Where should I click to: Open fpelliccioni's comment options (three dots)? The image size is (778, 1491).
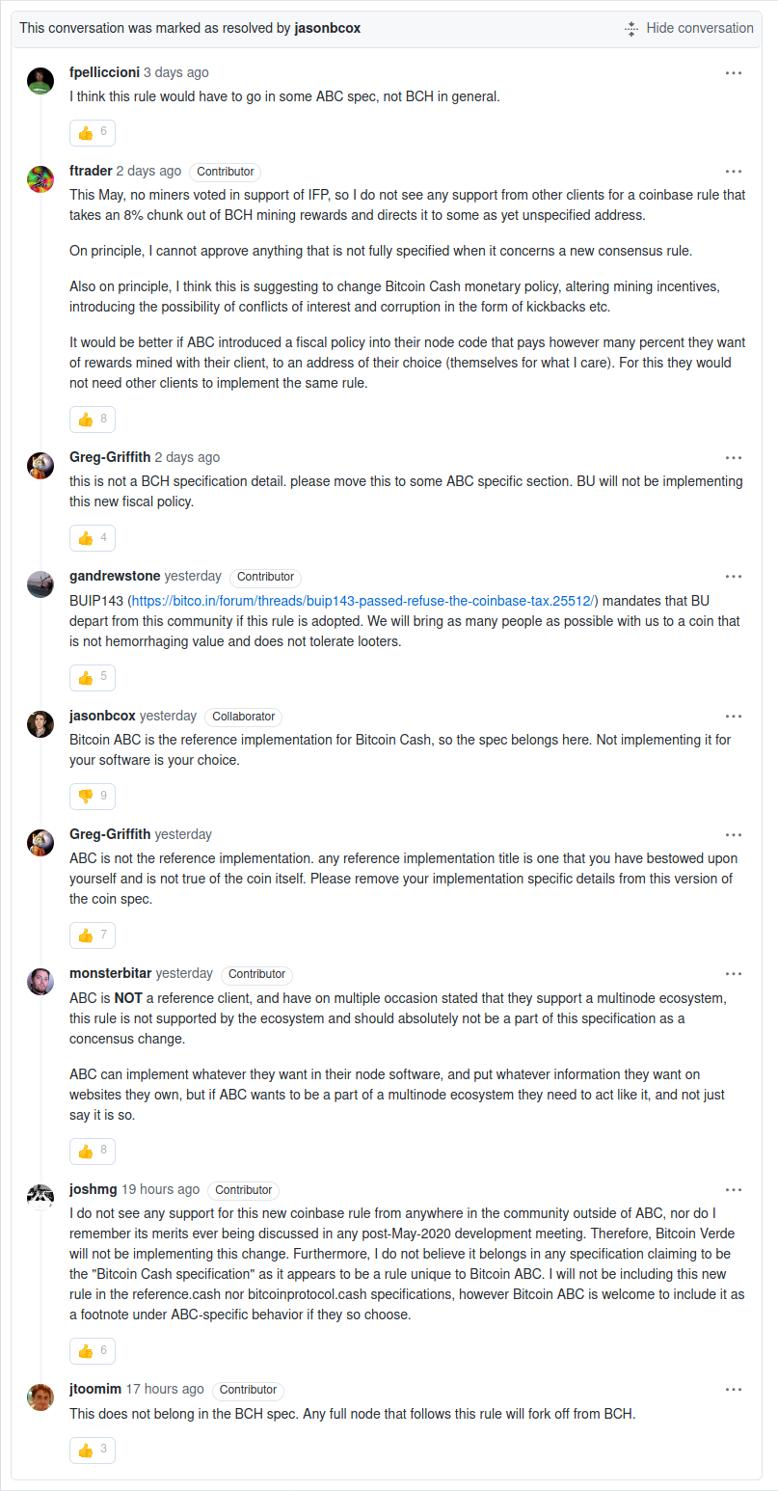[x=734, y=72]
